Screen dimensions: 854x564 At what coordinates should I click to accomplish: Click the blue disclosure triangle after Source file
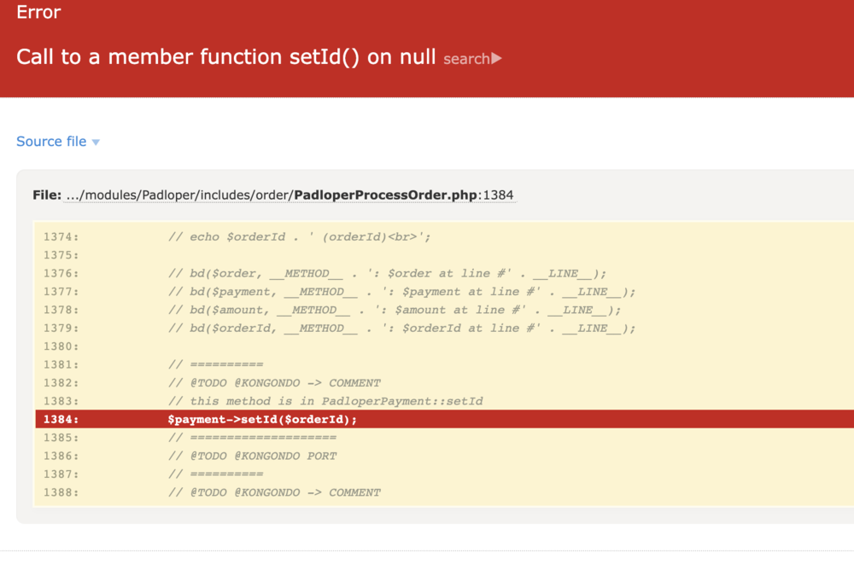(96, 142)
